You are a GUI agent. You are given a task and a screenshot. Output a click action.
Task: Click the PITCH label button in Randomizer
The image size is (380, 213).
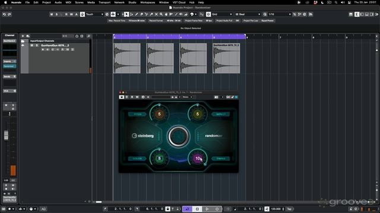pyautogui.click(x=137, y=114)
